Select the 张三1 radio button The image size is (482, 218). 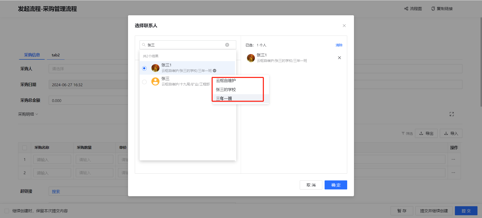coord(144,68)
